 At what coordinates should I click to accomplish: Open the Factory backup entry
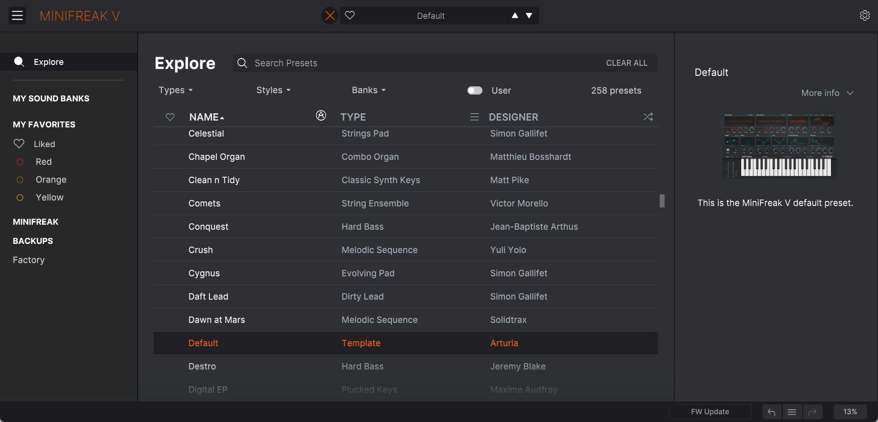[29, 260]
